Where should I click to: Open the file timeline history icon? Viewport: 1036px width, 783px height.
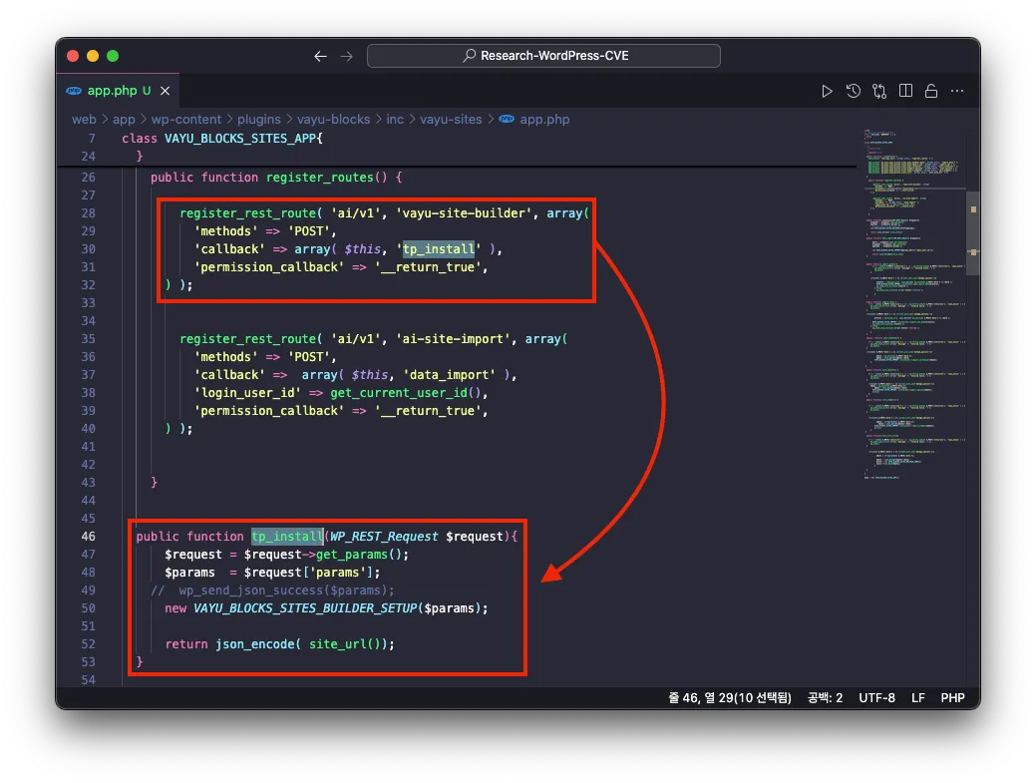[x=854, y=91]
